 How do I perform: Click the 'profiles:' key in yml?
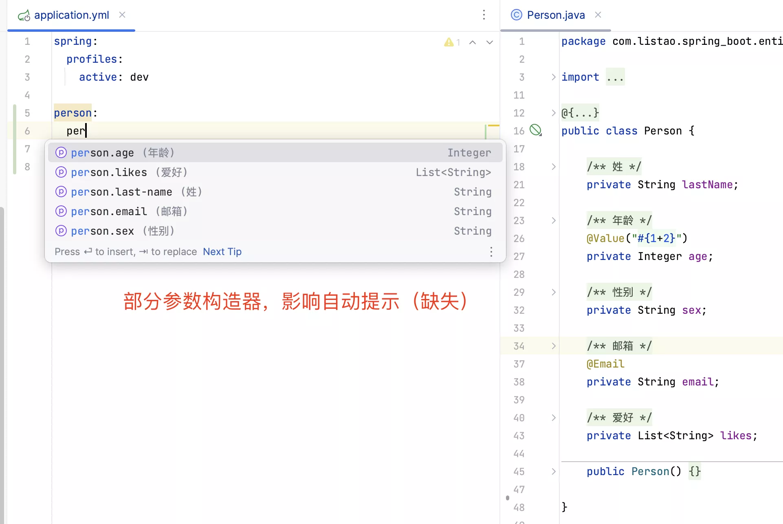click(95, 59)
